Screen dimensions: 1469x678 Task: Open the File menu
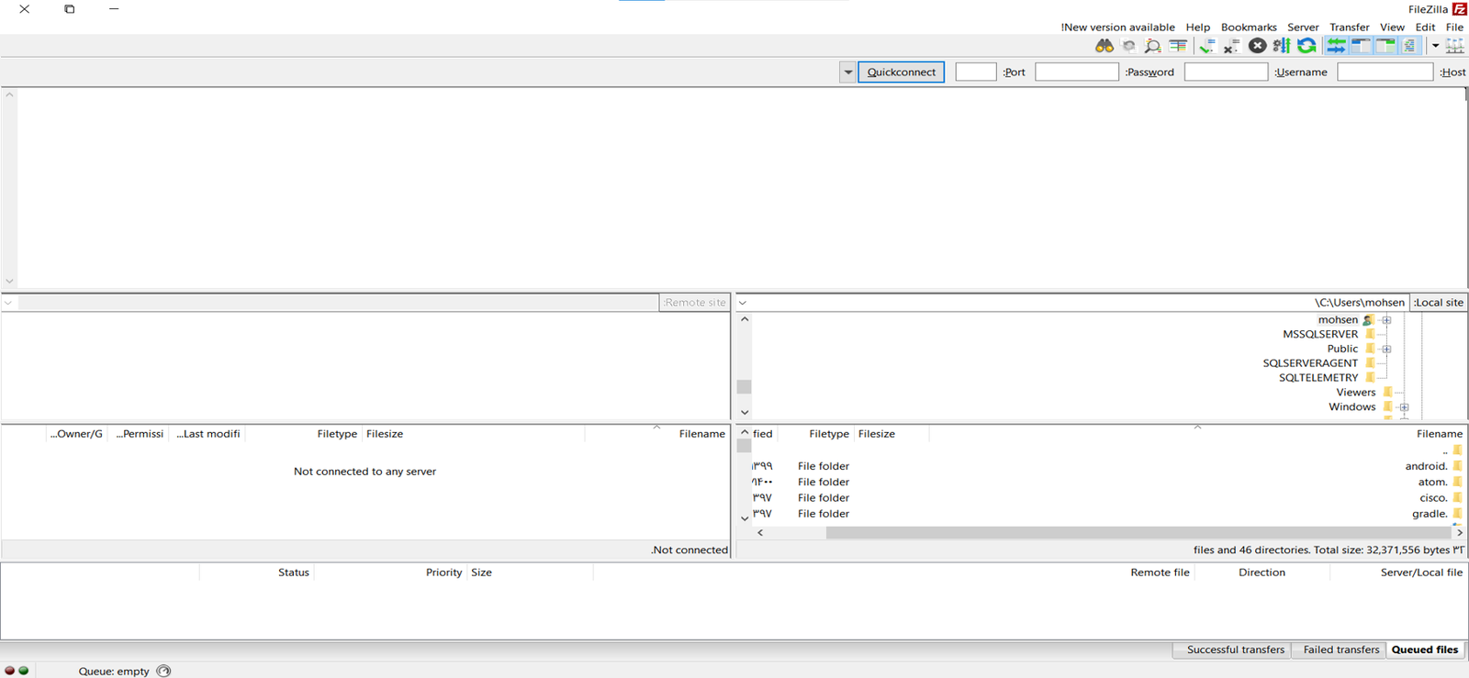click(1454, 28)
